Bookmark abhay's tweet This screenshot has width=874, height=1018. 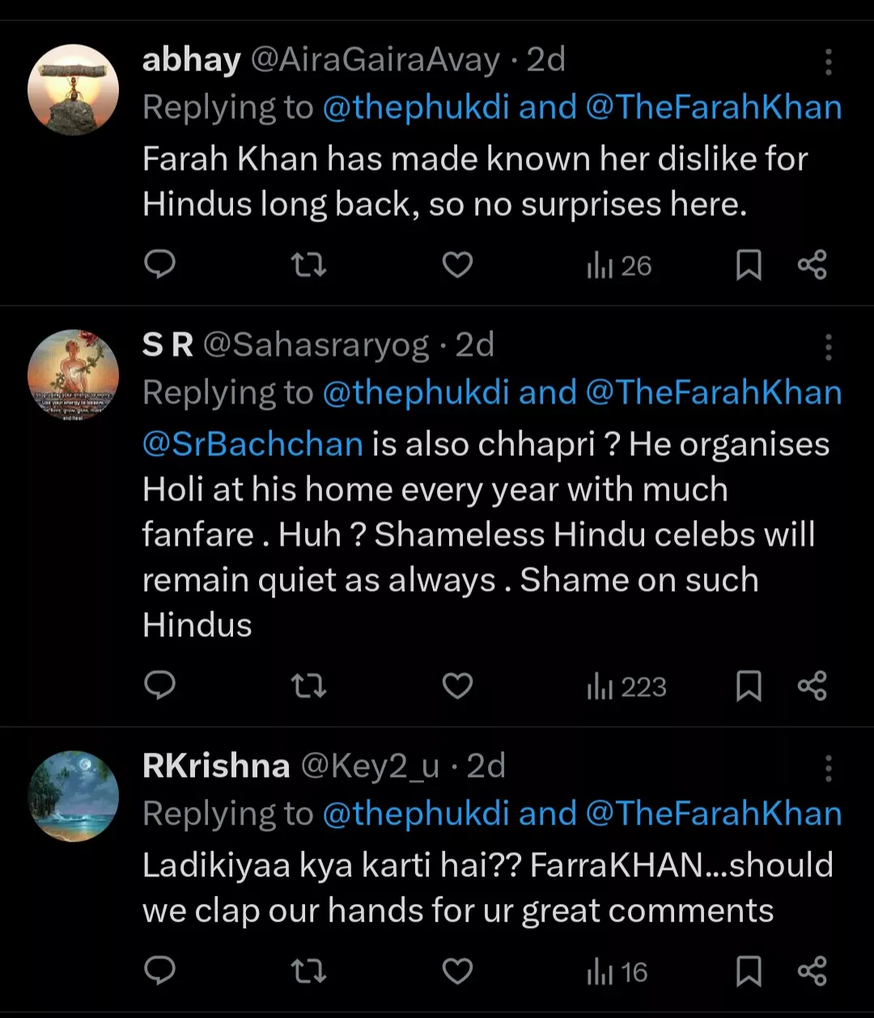tap(749, 265)
